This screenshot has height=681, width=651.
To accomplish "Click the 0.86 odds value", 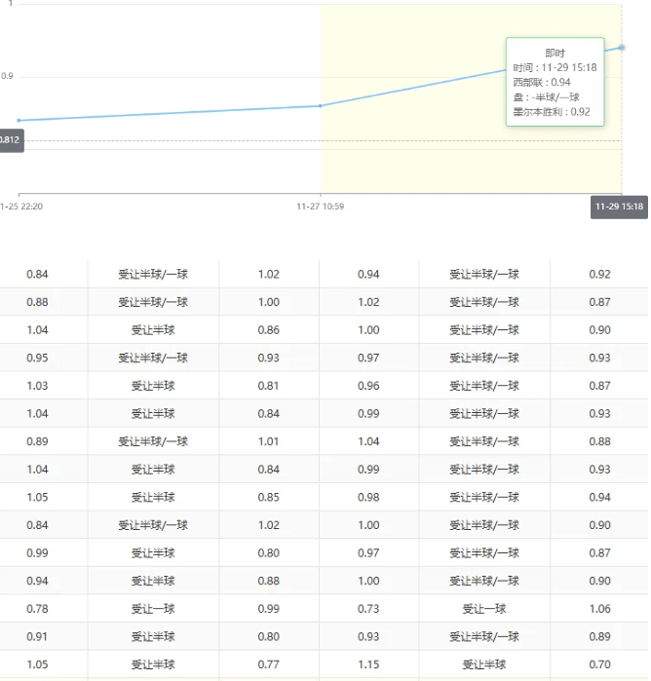I will tap(269, 330).
